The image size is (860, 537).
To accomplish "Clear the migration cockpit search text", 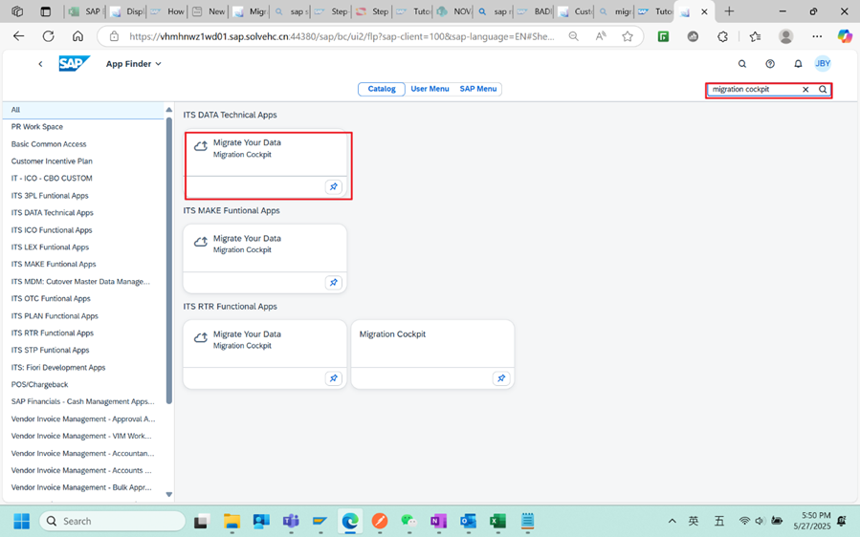I will (805, 89).
